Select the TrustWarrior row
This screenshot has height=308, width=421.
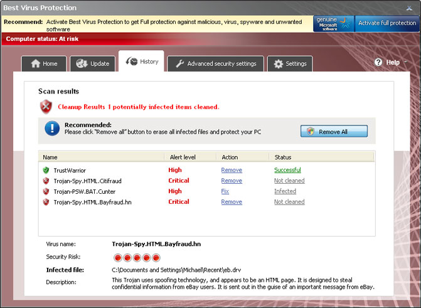pyautogui.click(x=207, y=170)
